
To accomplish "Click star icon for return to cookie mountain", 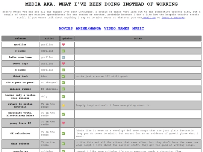I will coord(63,105).
